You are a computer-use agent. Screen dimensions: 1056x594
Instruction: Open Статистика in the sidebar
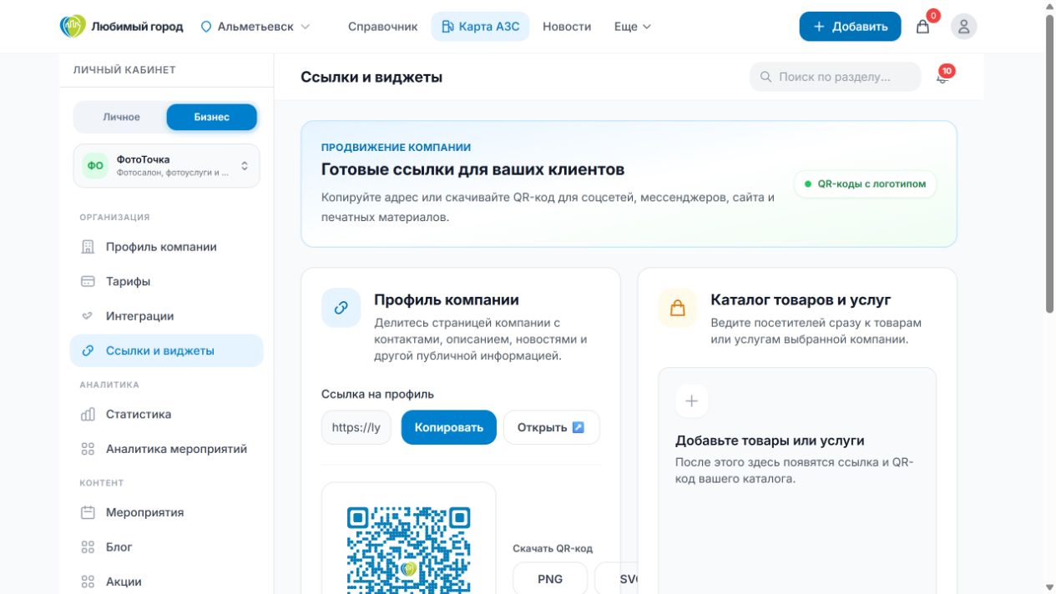[167, 415]
